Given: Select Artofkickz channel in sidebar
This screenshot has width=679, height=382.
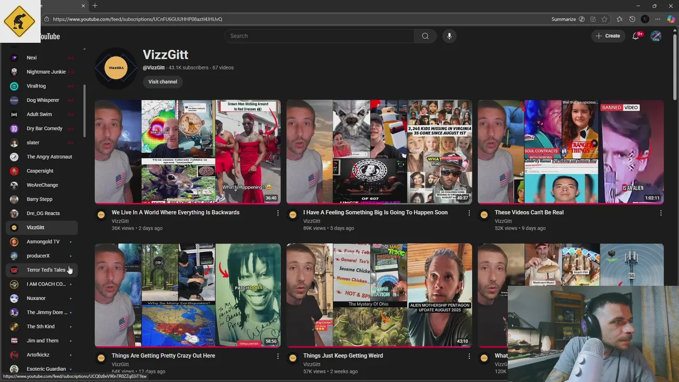Looking at the screenshot, I should click(x=41, y=355).
